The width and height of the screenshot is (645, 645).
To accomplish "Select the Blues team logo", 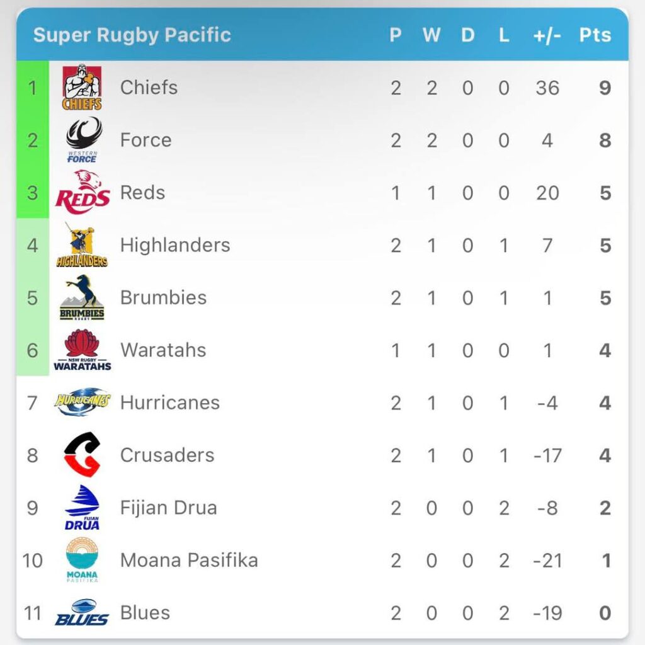I will tap(82, 612).
